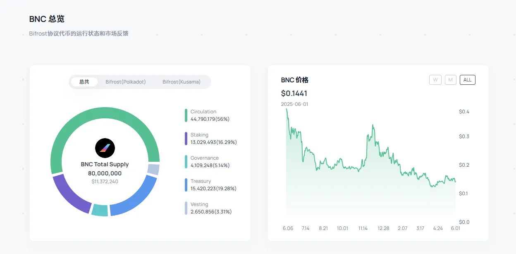Click the Treasury legend label

click(201, 181)
